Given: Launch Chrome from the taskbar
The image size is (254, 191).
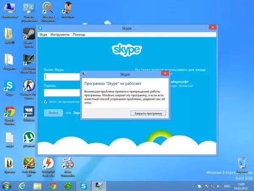Looking at the screenshot, I should (x=53, y=186).
